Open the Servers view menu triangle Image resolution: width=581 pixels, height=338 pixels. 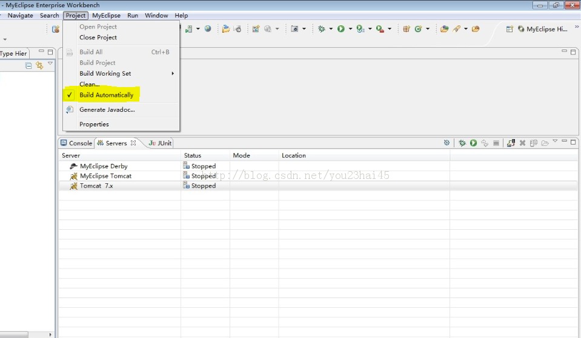pyautogui.click(x=555, y=141)
